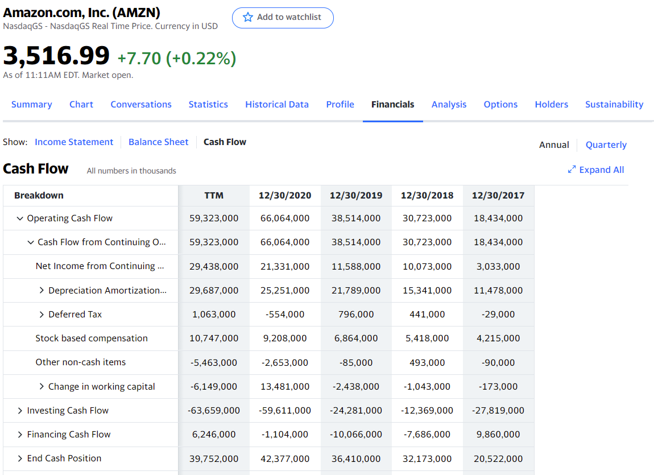
Task: Click the 12/30/2020 column header
Action: click(x=285, y=196)
